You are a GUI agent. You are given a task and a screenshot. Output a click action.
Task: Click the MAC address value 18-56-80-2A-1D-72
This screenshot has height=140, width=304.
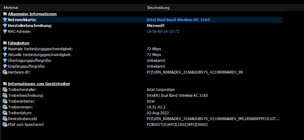coord(163,31)
